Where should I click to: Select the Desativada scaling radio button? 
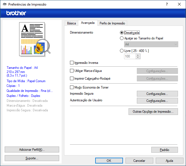coord(122,33)
